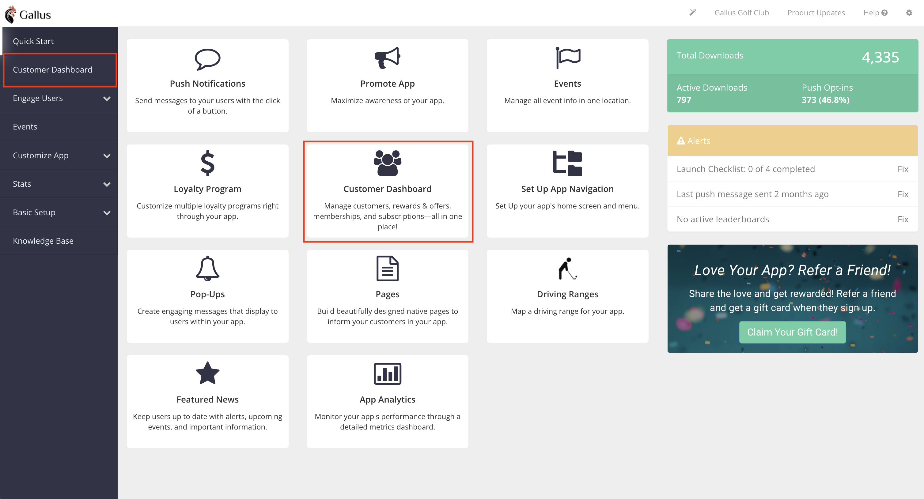Open the Push Notifications card title

pos(207,84)
